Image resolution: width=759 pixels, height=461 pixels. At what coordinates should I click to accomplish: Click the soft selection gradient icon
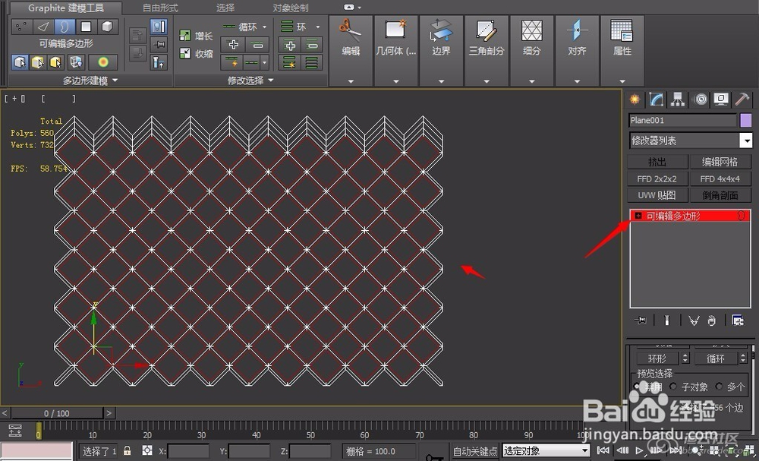102,62
